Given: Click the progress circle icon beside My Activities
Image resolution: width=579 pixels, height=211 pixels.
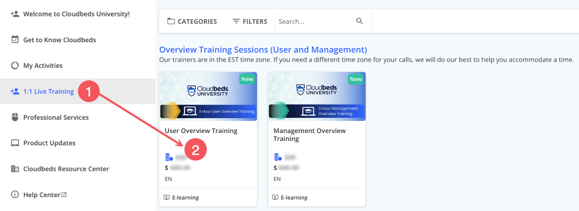Looking at the screenshot, I should click(x=15, y=65).
